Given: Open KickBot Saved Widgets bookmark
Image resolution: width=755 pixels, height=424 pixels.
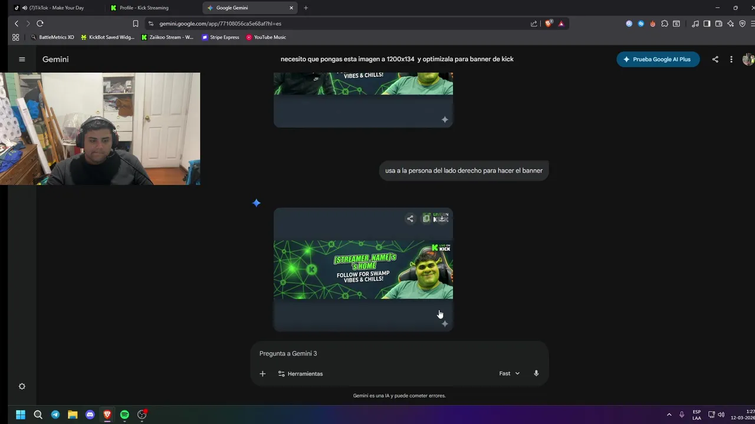Looking at the screenshot, I should tap(107, 37).
